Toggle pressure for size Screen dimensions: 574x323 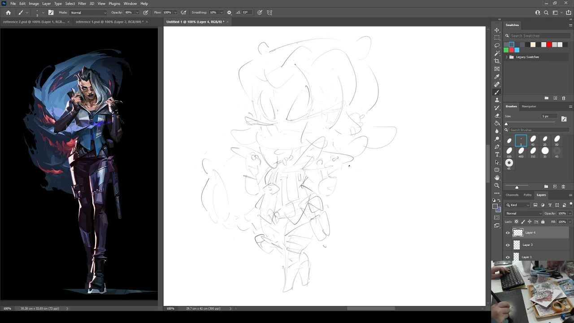[x=260, y=13]
